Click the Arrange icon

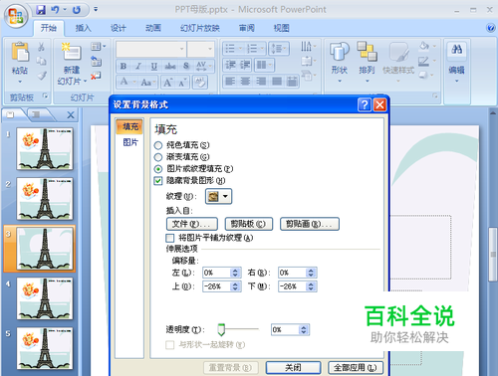click(367, 52)
